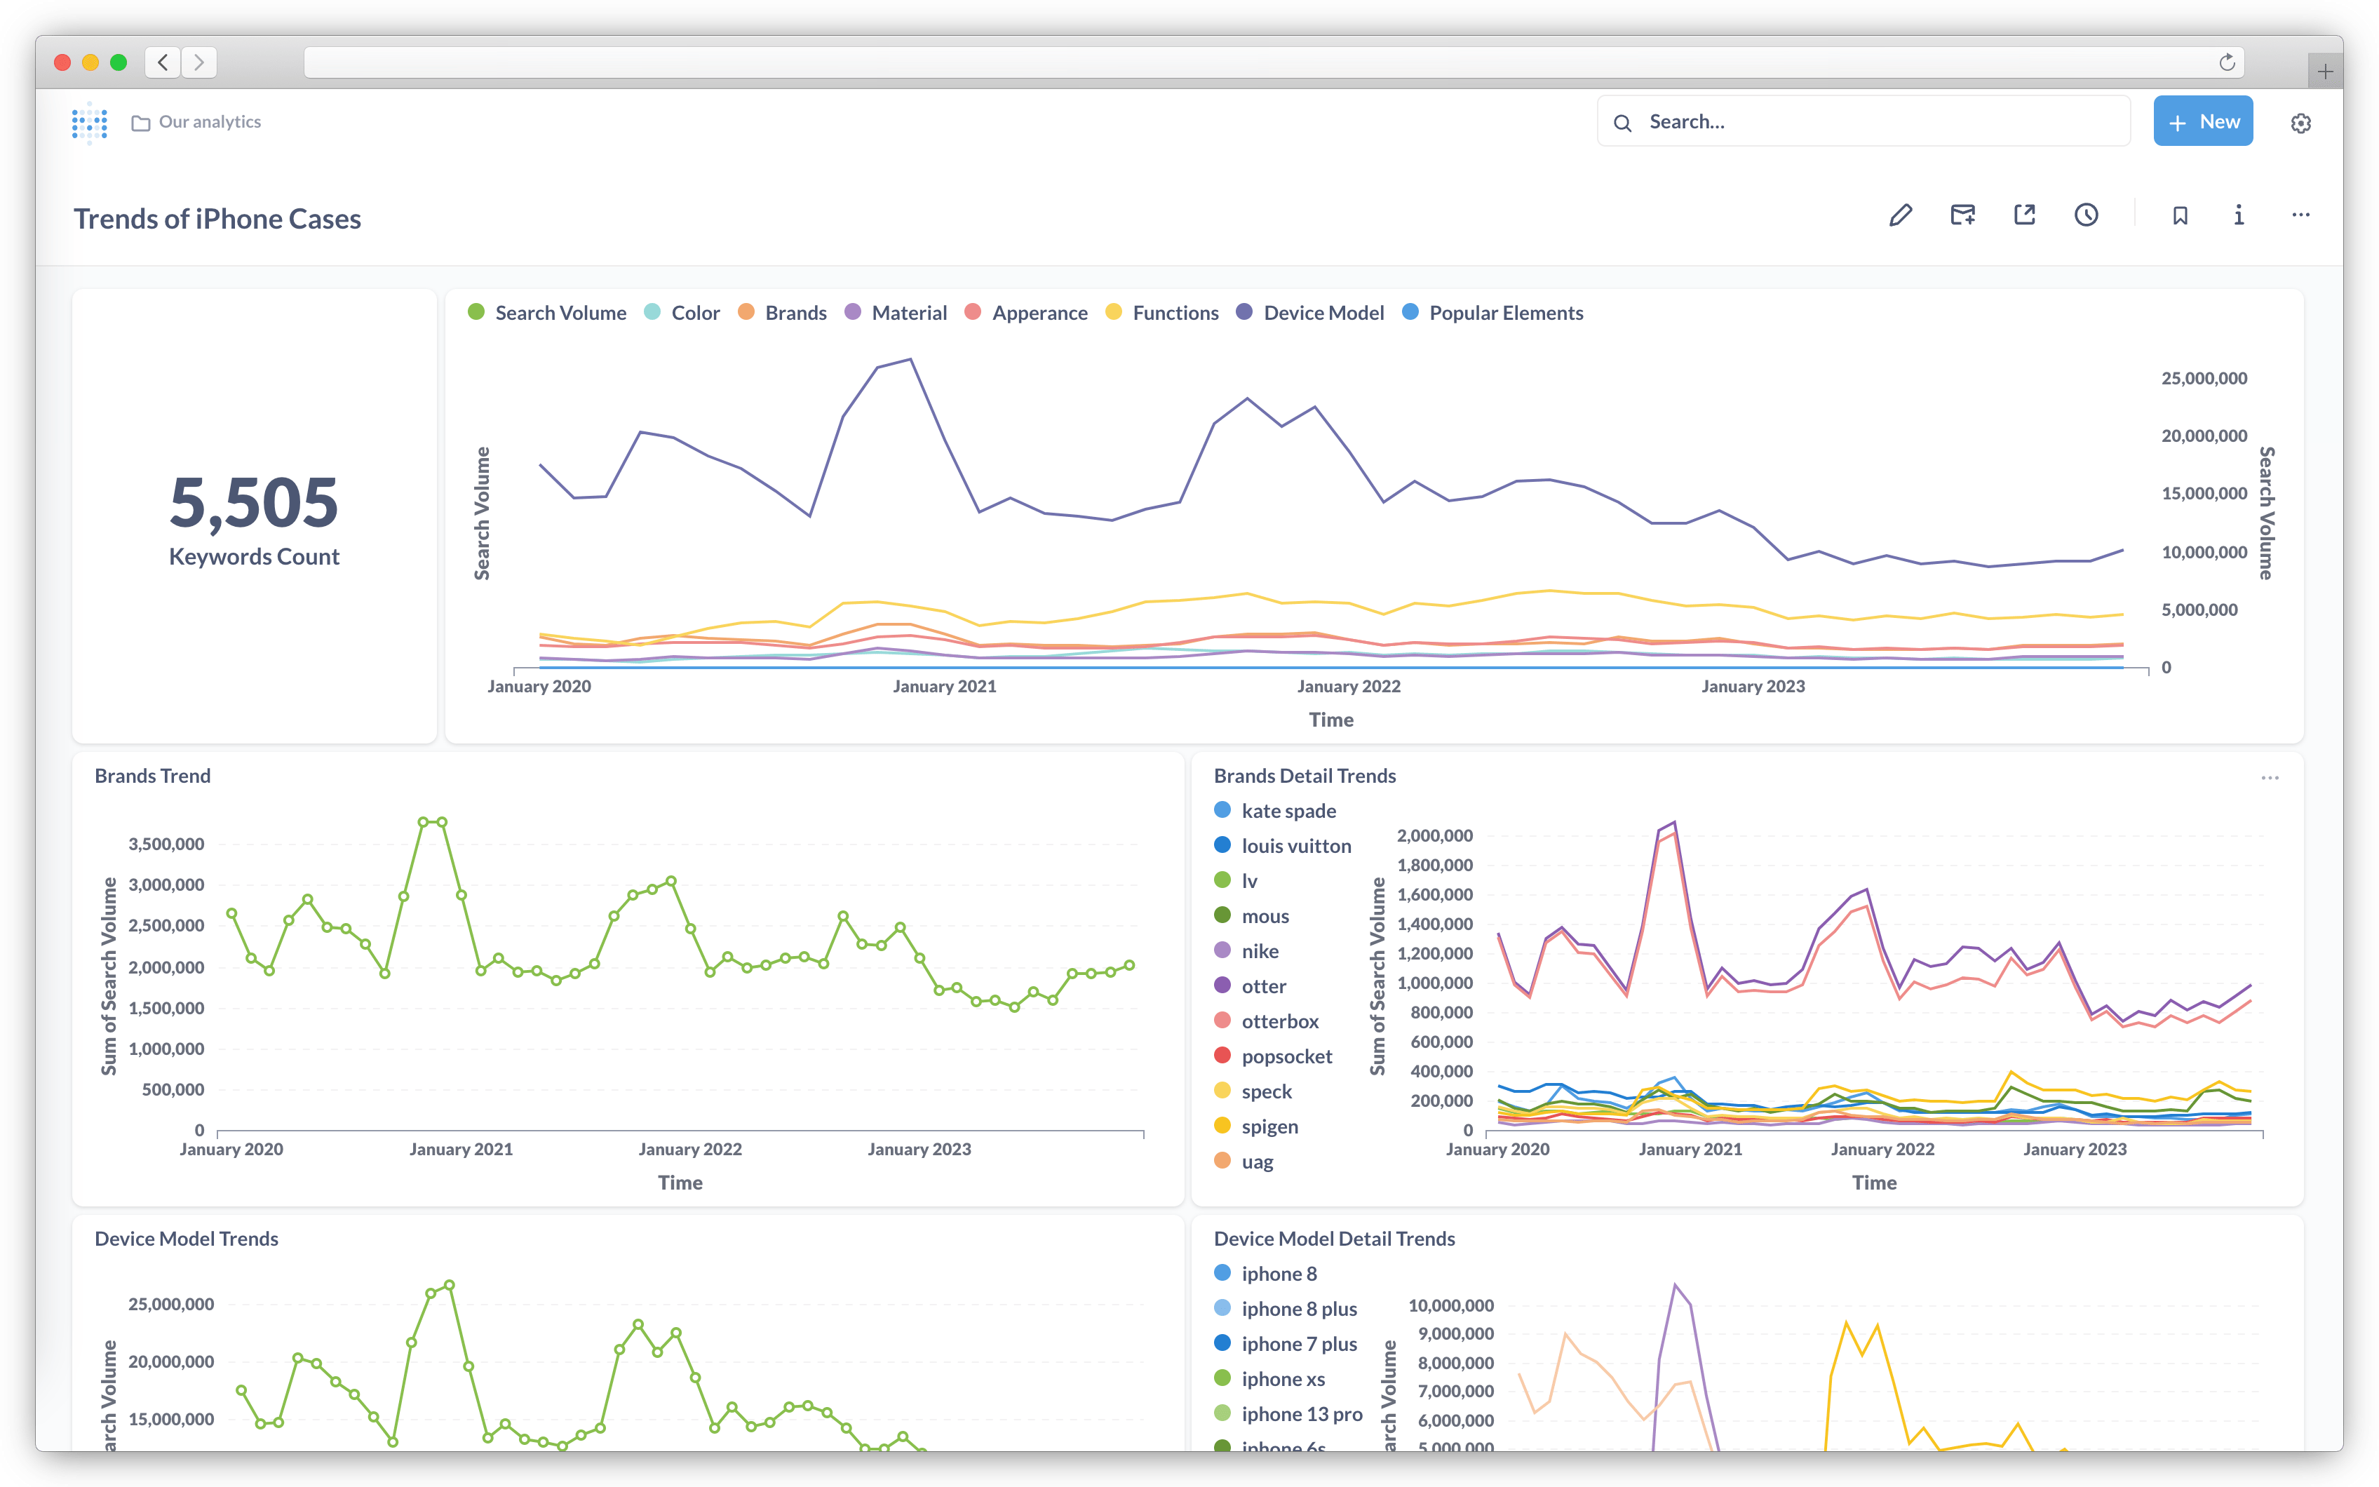Open the settings gear
Image resolution: width=2379 pixels, height=1487 pixels.
tap(2300, 122)
